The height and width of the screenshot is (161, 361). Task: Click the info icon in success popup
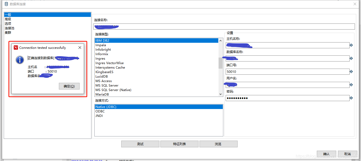(x=20, y=60)
